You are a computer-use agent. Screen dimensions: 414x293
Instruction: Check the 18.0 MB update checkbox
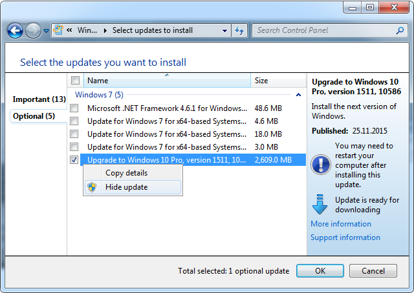click(x=74, y=134)
